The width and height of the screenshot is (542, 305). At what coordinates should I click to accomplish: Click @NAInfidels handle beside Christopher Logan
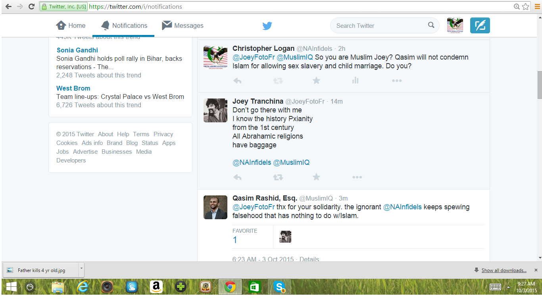314,48
